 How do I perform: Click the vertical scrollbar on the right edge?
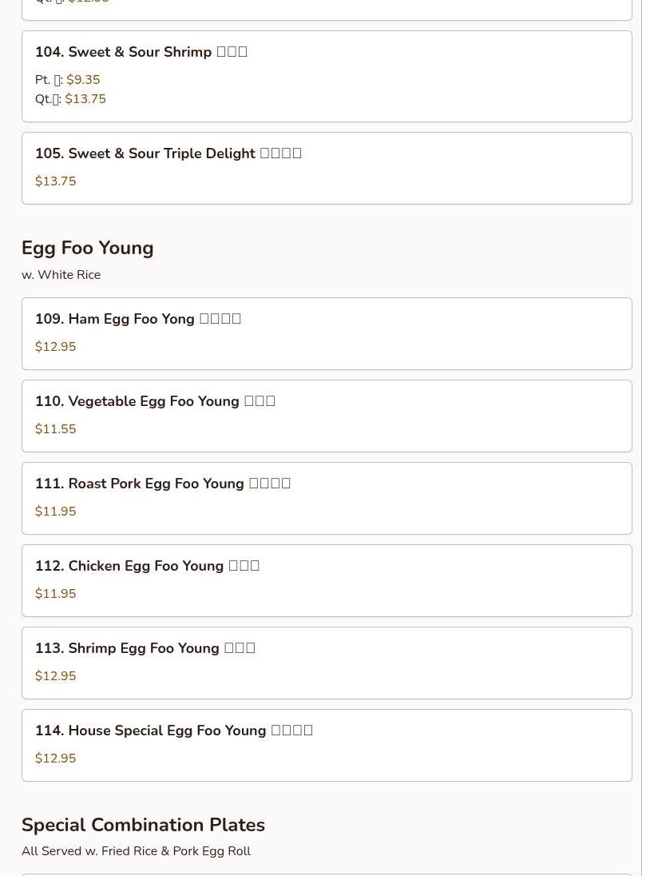click(649, 438)
